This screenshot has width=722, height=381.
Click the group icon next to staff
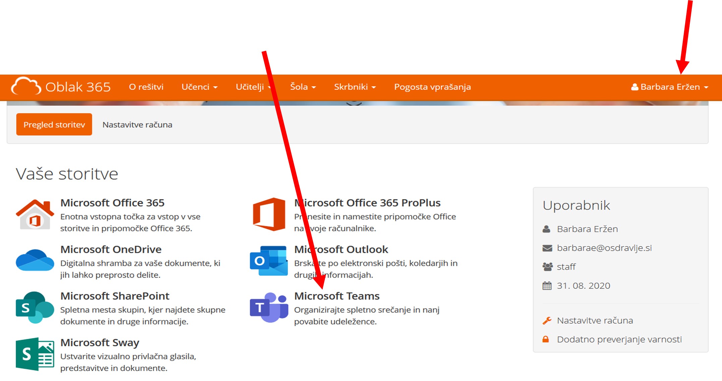click(547, 267)
